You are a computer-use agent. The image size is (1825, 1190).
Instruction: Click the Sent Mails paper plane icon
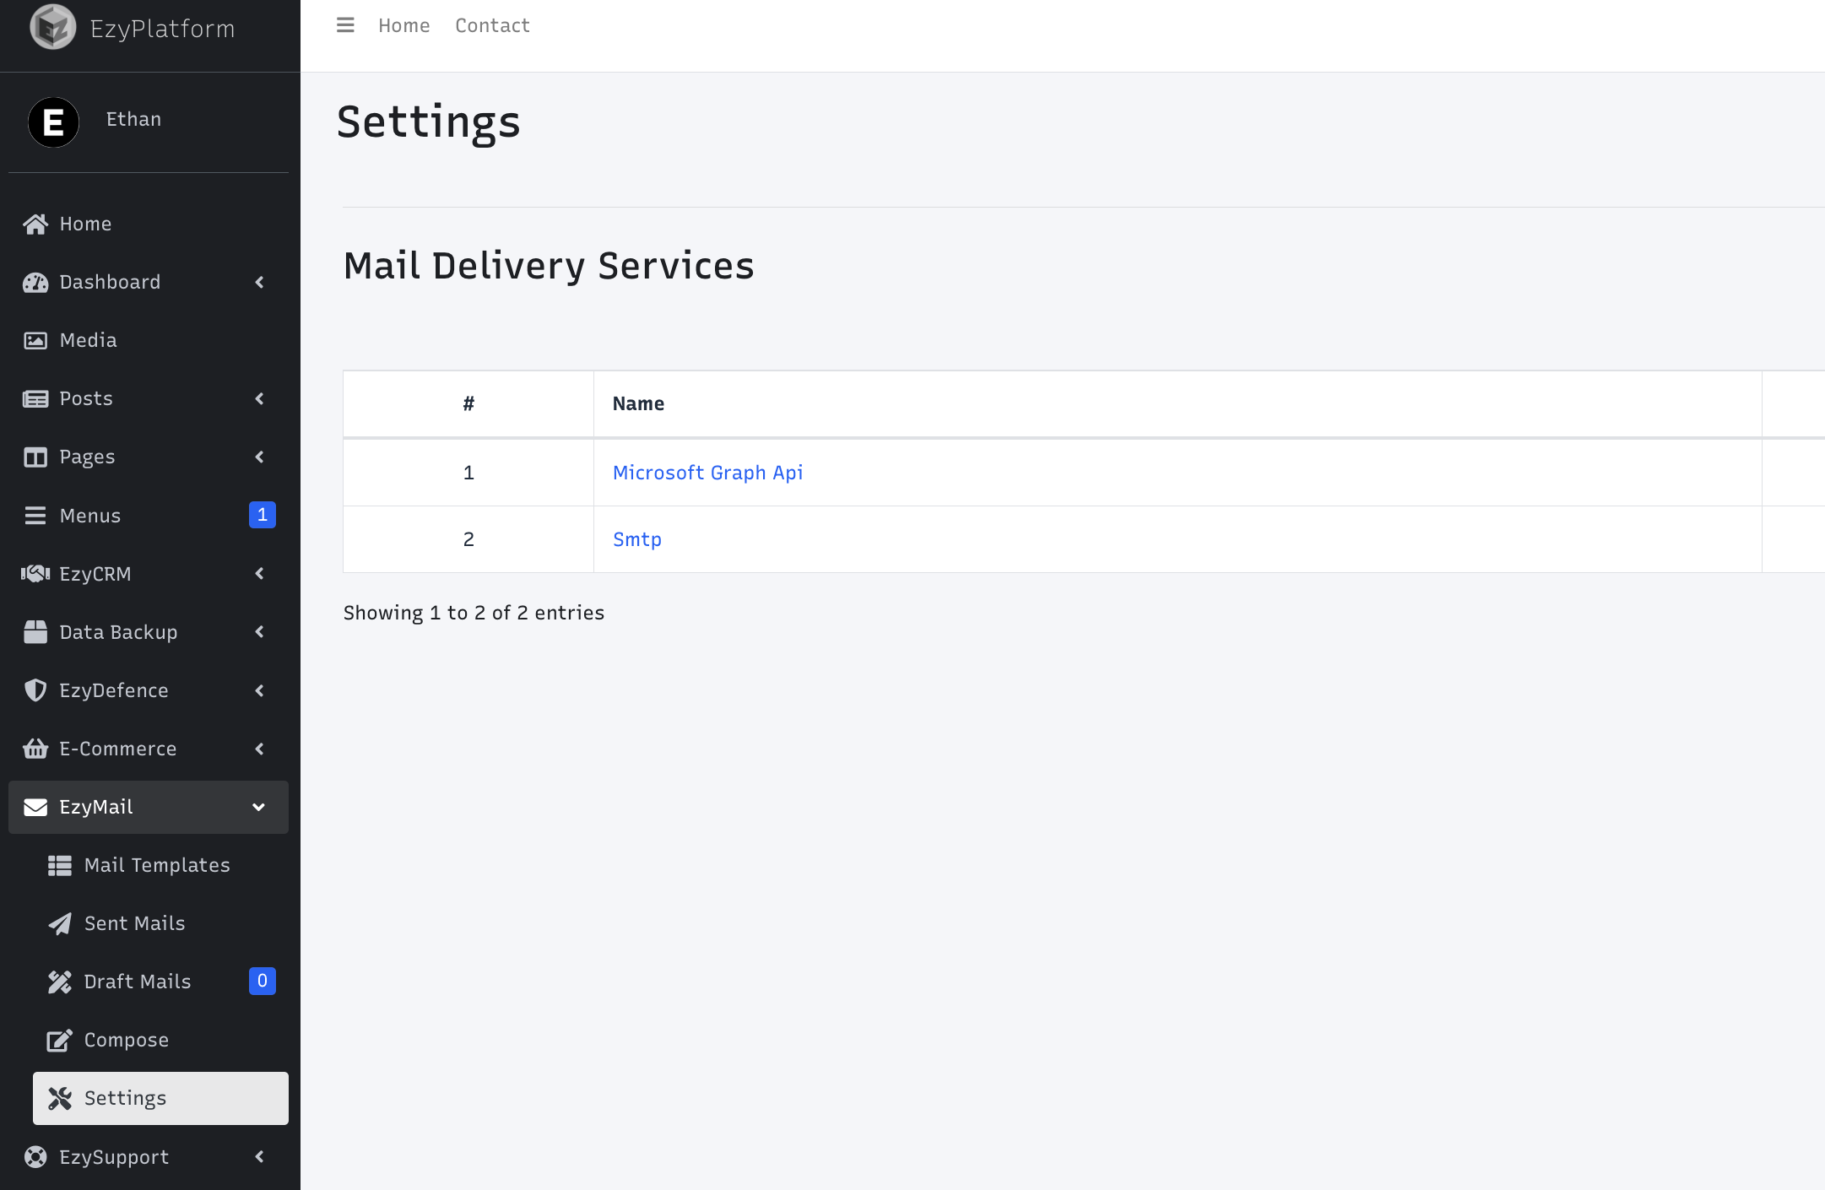(x=59, y=923)
